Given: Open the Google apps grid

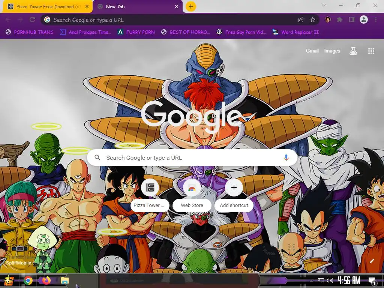Looking at the screenshot, I should [x=371, y=51].
